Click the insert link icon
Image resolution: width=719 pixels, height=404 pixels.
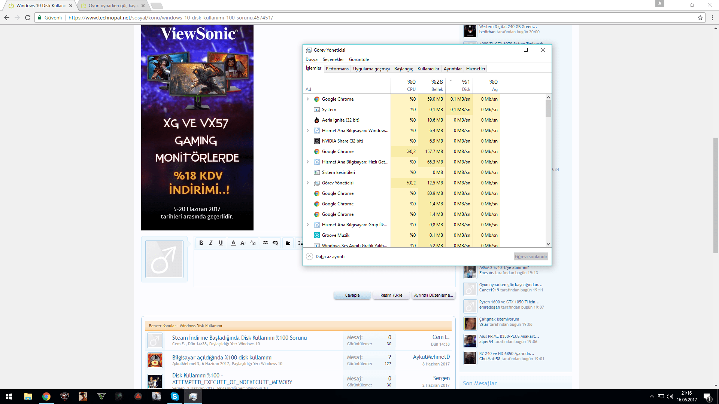[266, 243]
